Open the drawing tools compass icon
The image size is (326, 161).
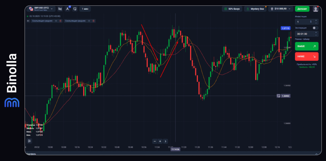point(67,9)
